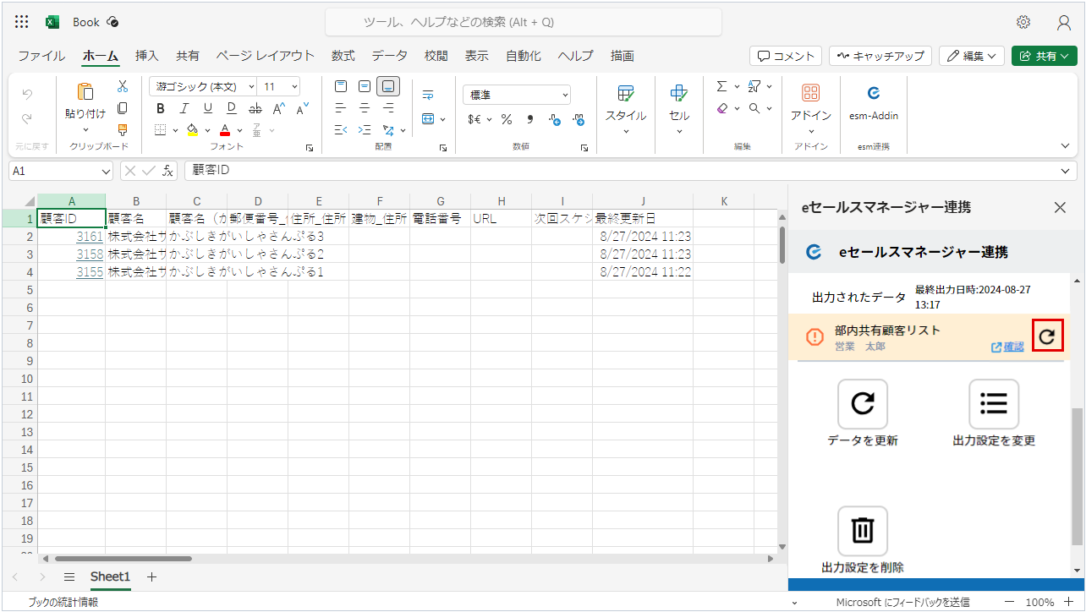
Task: Toggle Italic formatting
Action: pyautogui.click(x=184, y=108)
